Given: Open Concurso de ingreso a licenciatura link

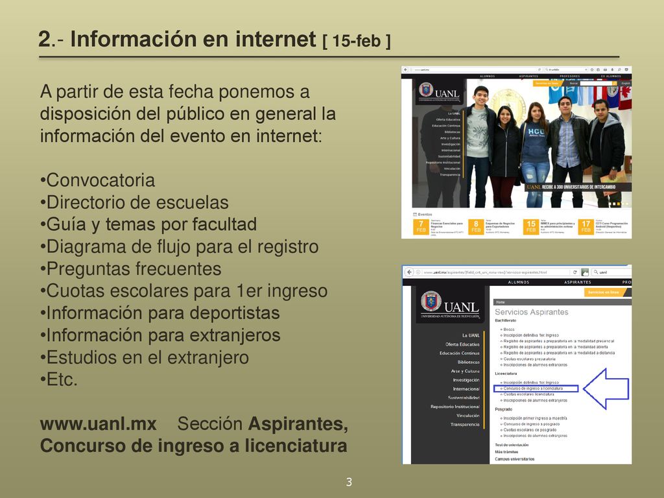Looking at the screenshot, I should 533,388.
